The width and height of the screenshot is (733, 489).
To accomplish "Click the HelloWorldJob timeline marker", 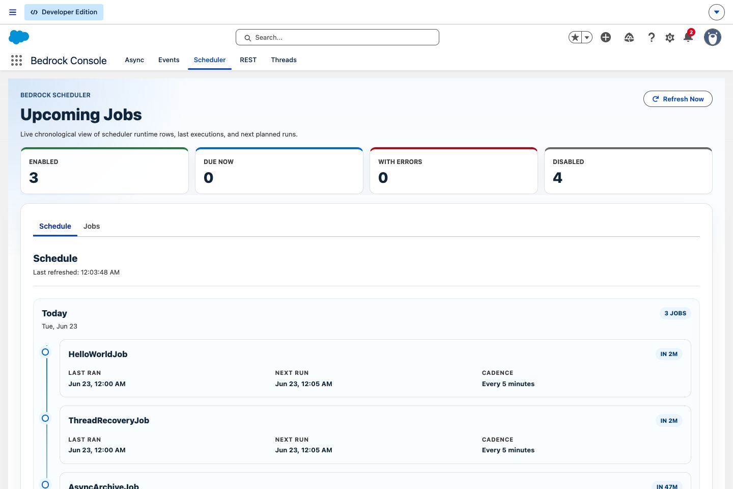I will click(x=45, y=352).
